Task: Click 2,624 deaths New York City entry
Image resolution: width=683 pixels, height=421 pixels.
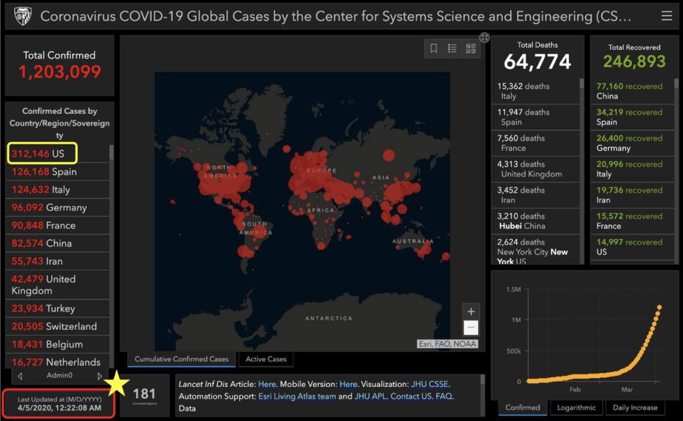Action: click(x=536, y=250)
